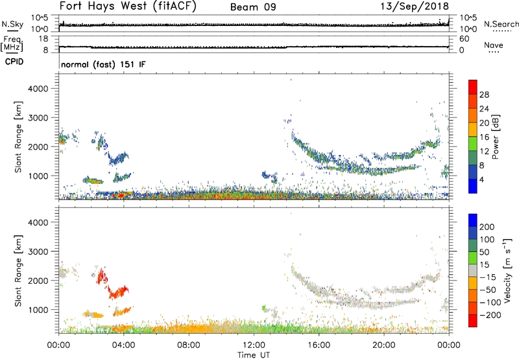Screen dimensions: 519x359
Task: Click the "3000" tick of the velocity panel
Action: tap(38, 251)
